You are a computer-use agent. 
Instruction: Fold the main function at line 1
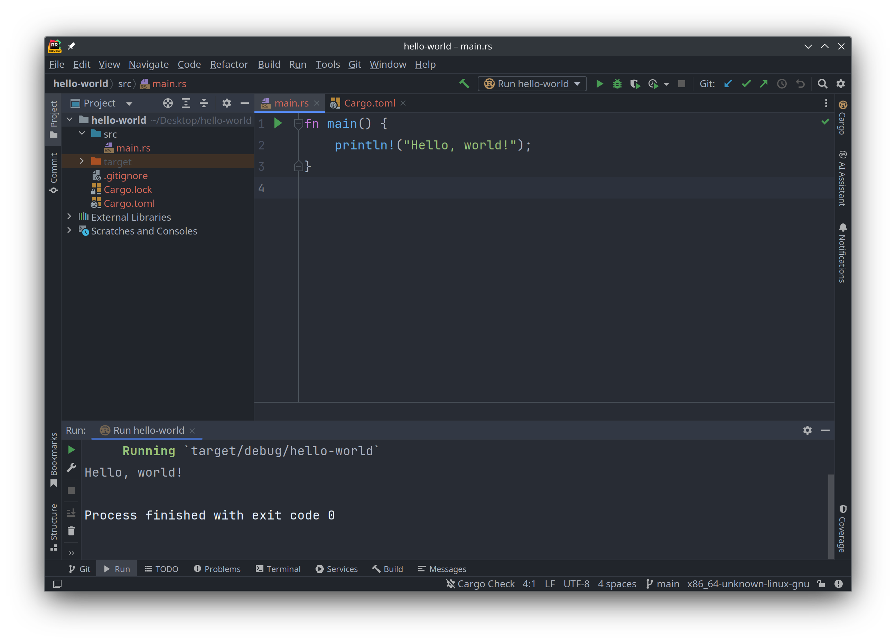coord(298,124)
